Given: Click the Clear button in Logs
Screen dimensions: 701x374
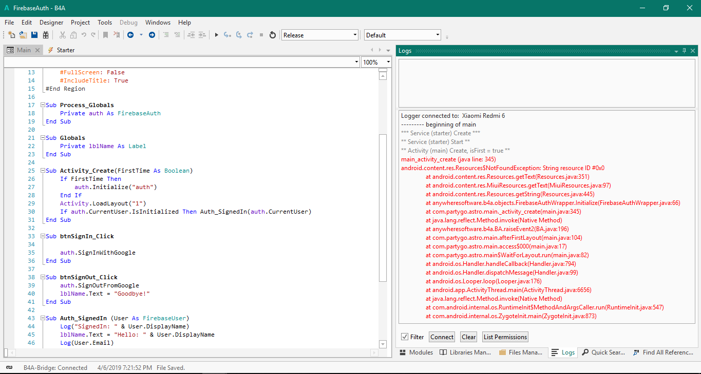Looking at the screenshot, I should (468, 337).
